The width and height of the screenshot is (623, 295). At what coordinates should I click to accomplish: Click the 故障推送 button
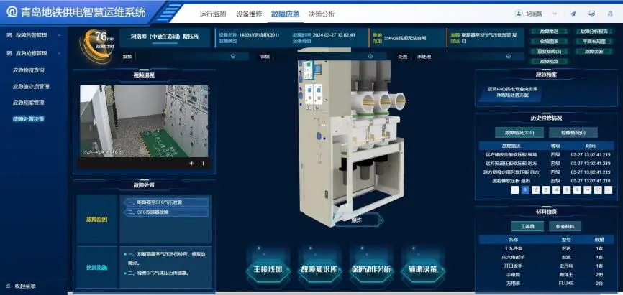pyautogui.click(x=549, y=32)
